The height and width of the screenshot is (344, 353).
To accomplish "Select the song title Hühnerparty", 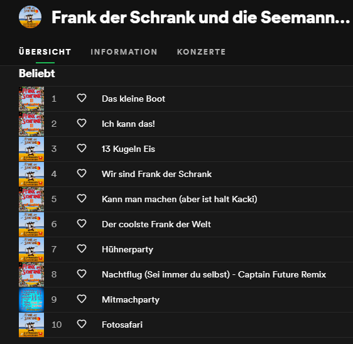I will coord(128,249).
